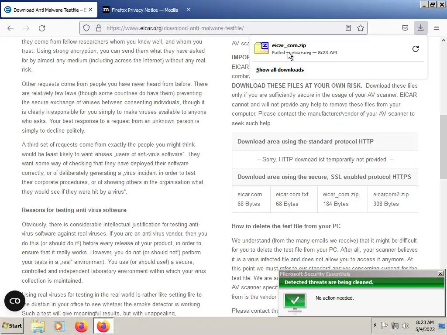This screenshot has width=447, height=335.
Task: Bookmark this page with the star
Action: click(x=360, y=28)
